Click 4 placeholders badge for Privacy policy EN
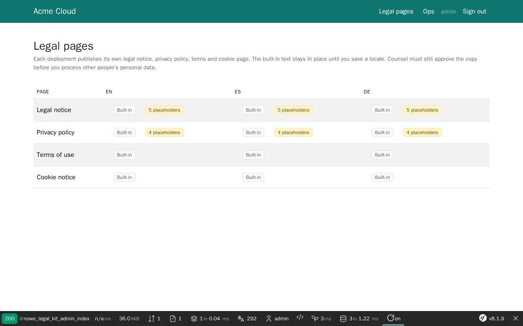This screenshot has width=523, height=326. click(x=164, y=132)
